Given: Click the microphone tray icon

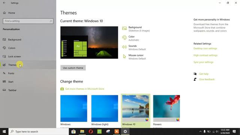Looking at the screenshot, I should (204, 132).
